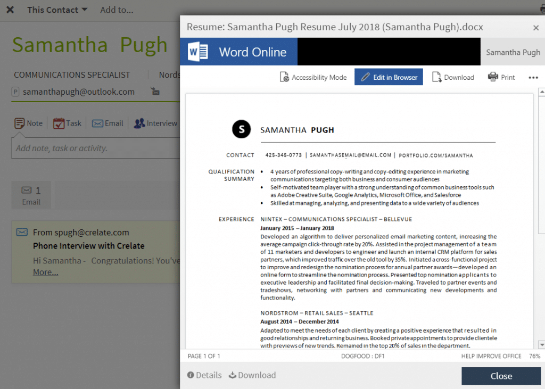Create a Task for the contact
Image resolution: width=545 pixels, height=389 pixels.
(67, 123)
